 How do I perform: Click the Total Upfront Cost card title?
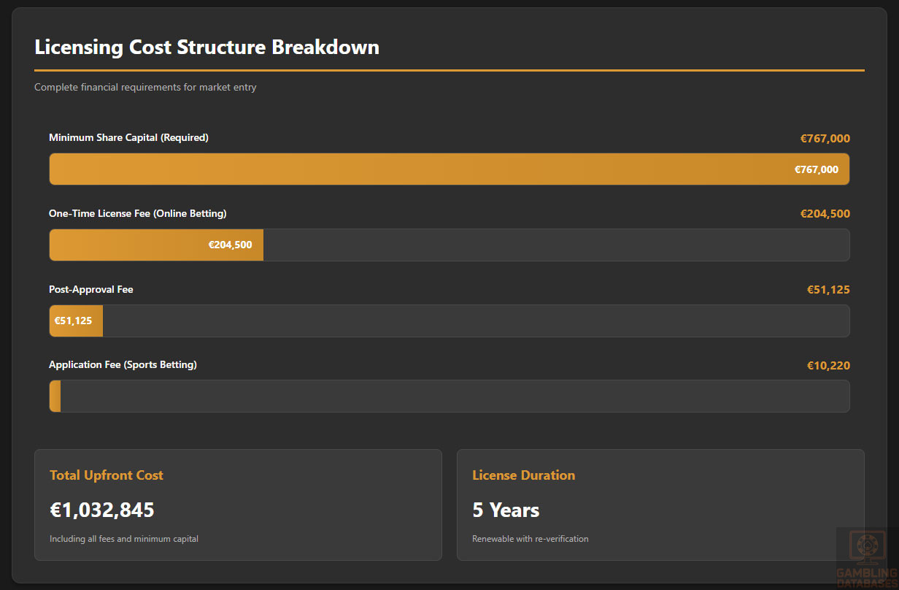(107, 475)
